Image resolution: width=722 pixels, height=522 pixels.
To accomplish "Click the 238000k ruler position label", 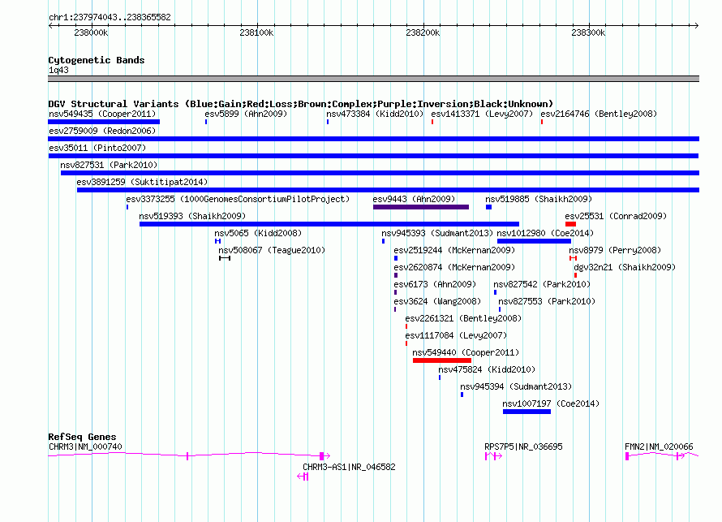I will point(91,32).
